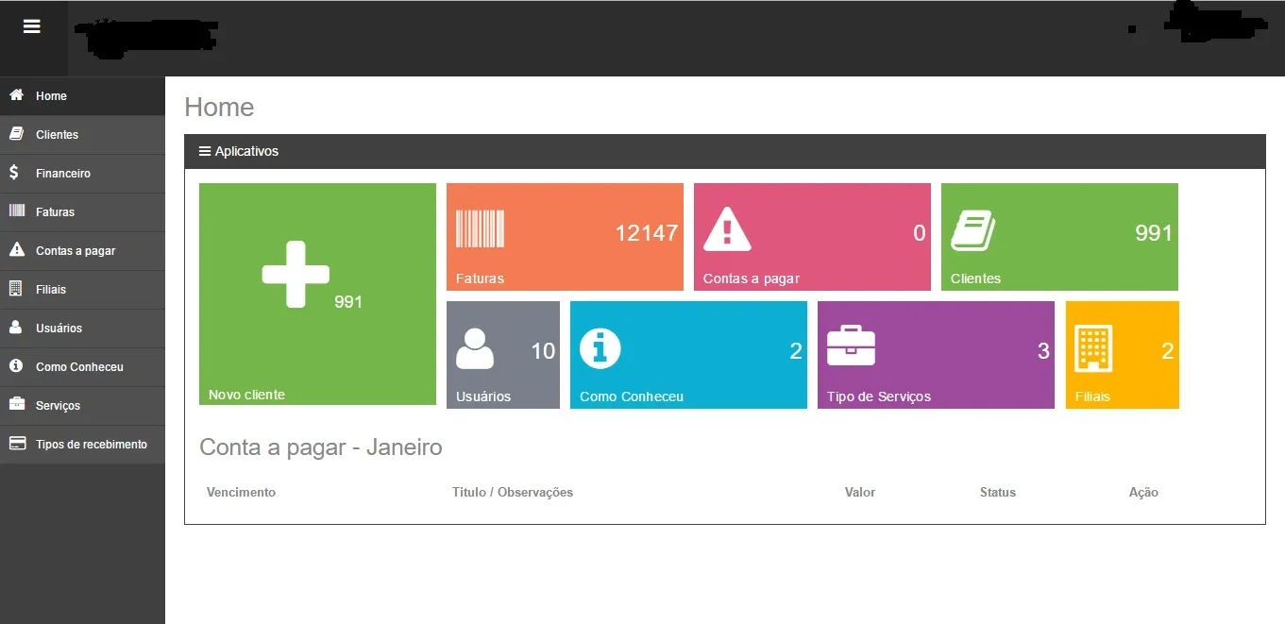Screen dimensions: 1285x624
Task: Click the book icon on Clientes tile
Action: pyautogui.click(x=973, y=230)
